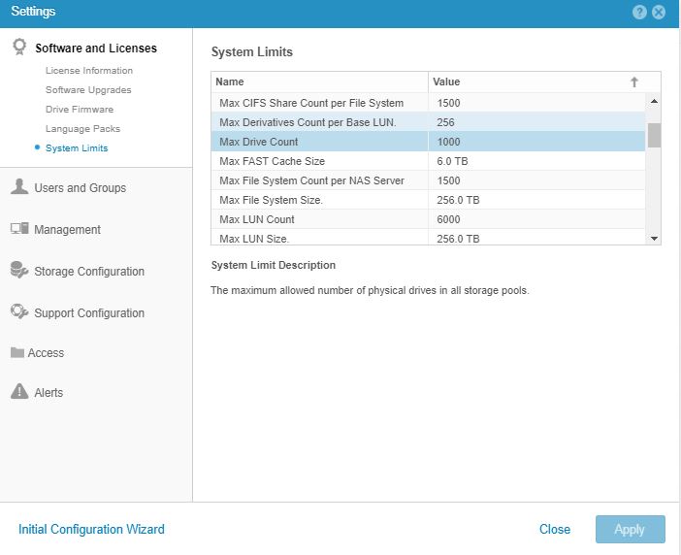Image resolution: width=681 pixels, height=555 pixels.
Task: Click the Close button
Action: click(x=555, y=529)
